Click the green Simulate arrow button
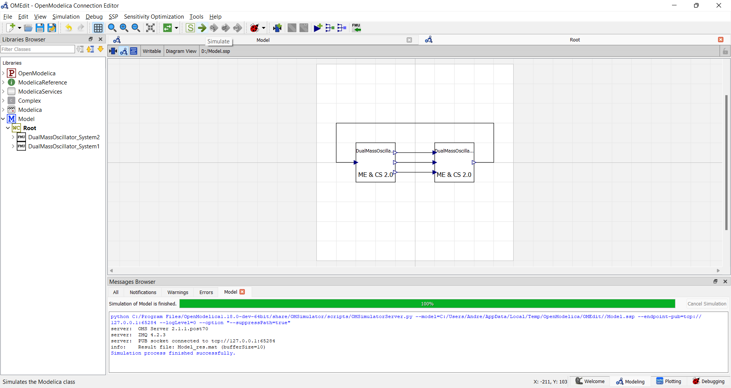Image resolution: width=731 pixels, height=388 pixels. point(202,28)
